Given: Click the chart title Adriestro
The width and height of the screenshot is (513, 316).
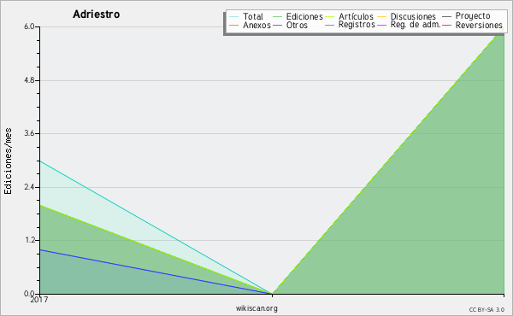Looking at the screenshot, I should click(x=96, y=14).
